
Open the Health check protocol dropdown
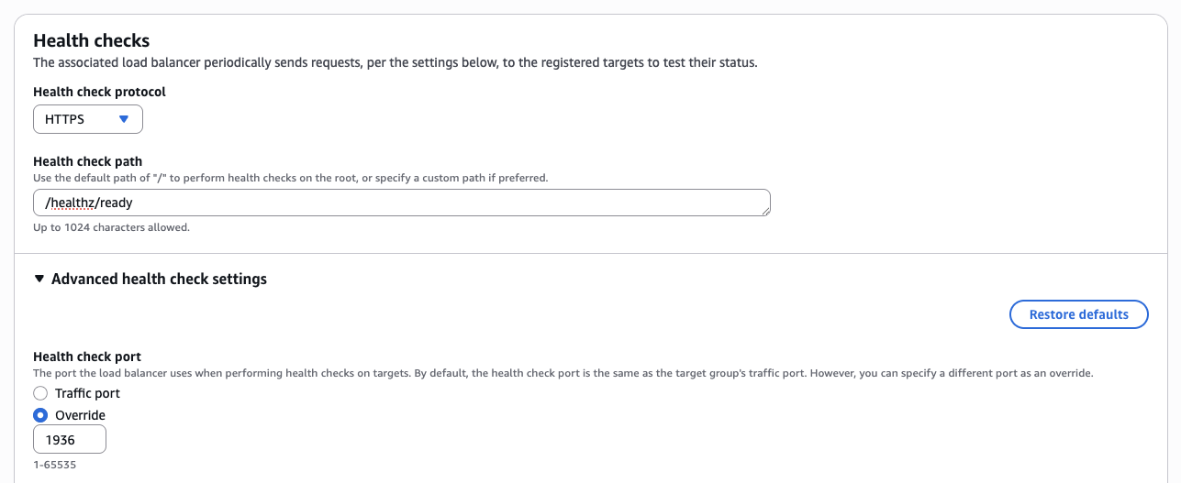(x=87, y=119)
